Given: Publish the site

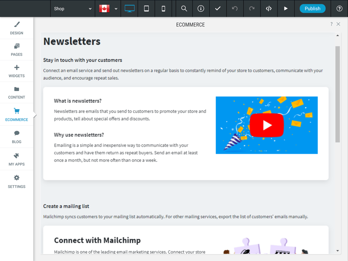Looking at the screenshot, I should pos(312,9).
